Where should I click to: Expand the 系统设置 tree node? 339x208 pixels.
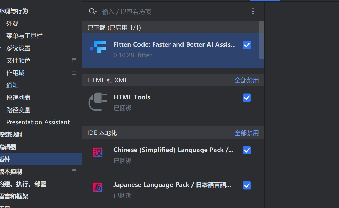pyautogui.click(x=1, y=48)
